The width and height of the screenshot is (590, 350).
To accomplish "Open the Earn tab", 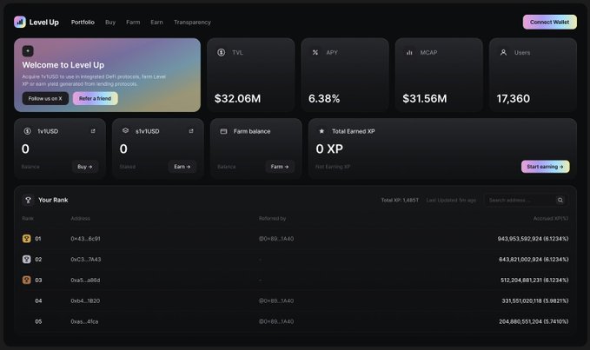I will [157, 23].
